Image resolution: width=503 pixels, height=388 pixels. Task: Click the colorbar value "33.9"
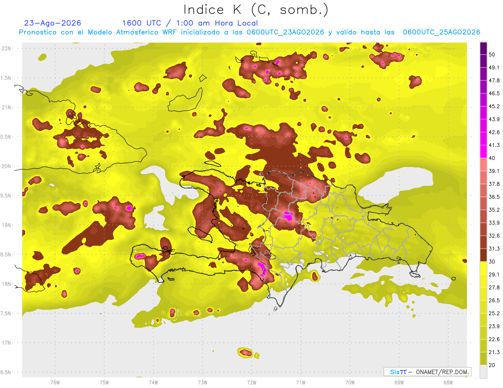(x=495, y=223)
